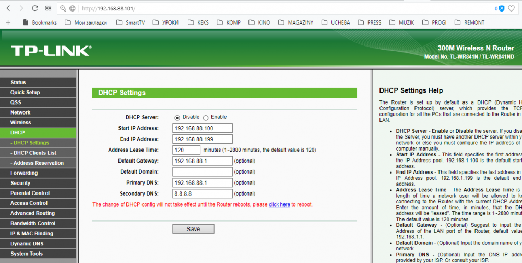Select the Address Reservation submenu item
Image resolution: width=522 pixels, height=263 pixels.
pos(38,163)
